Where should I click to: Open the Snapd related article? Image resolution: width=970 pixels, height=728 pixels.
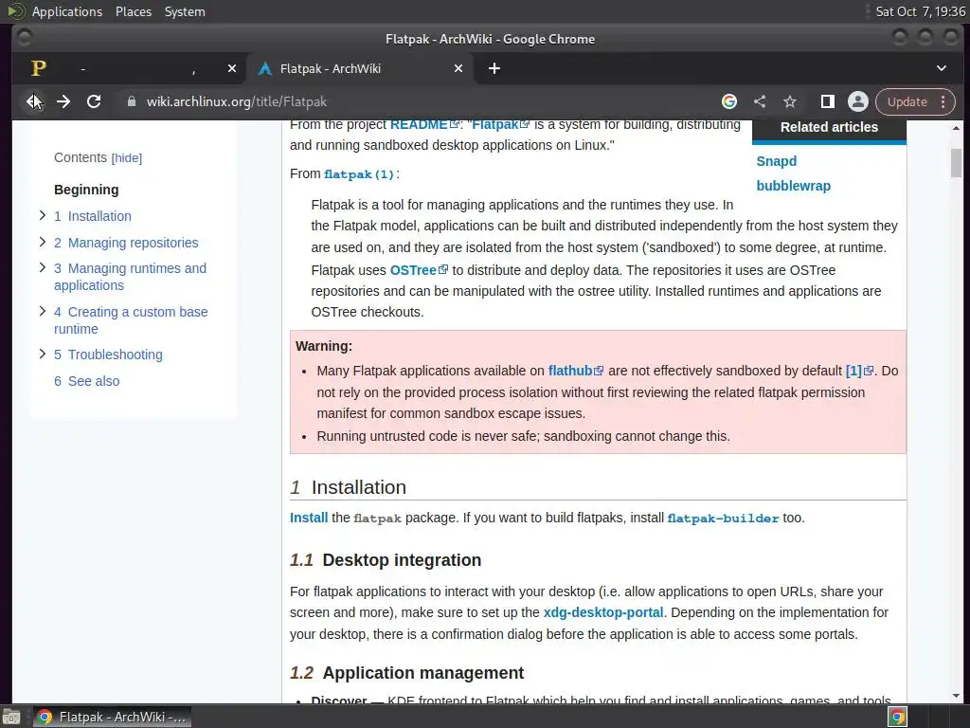(777, 161)
